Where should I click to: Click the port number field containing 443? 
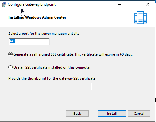(x=29, y=42)
